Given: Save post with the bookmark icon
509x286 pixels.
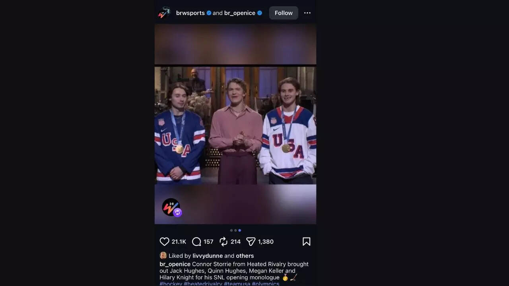Looking at the screenshot, I should tap(306, 242).
